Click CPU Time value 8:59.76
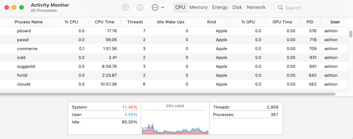This screenshot has width=353, height=139. click(109, 66)
